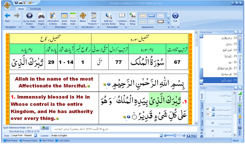The width and height of the screenshot is (245, 163).
Task: Open Styles Setup
Action: 133,19
